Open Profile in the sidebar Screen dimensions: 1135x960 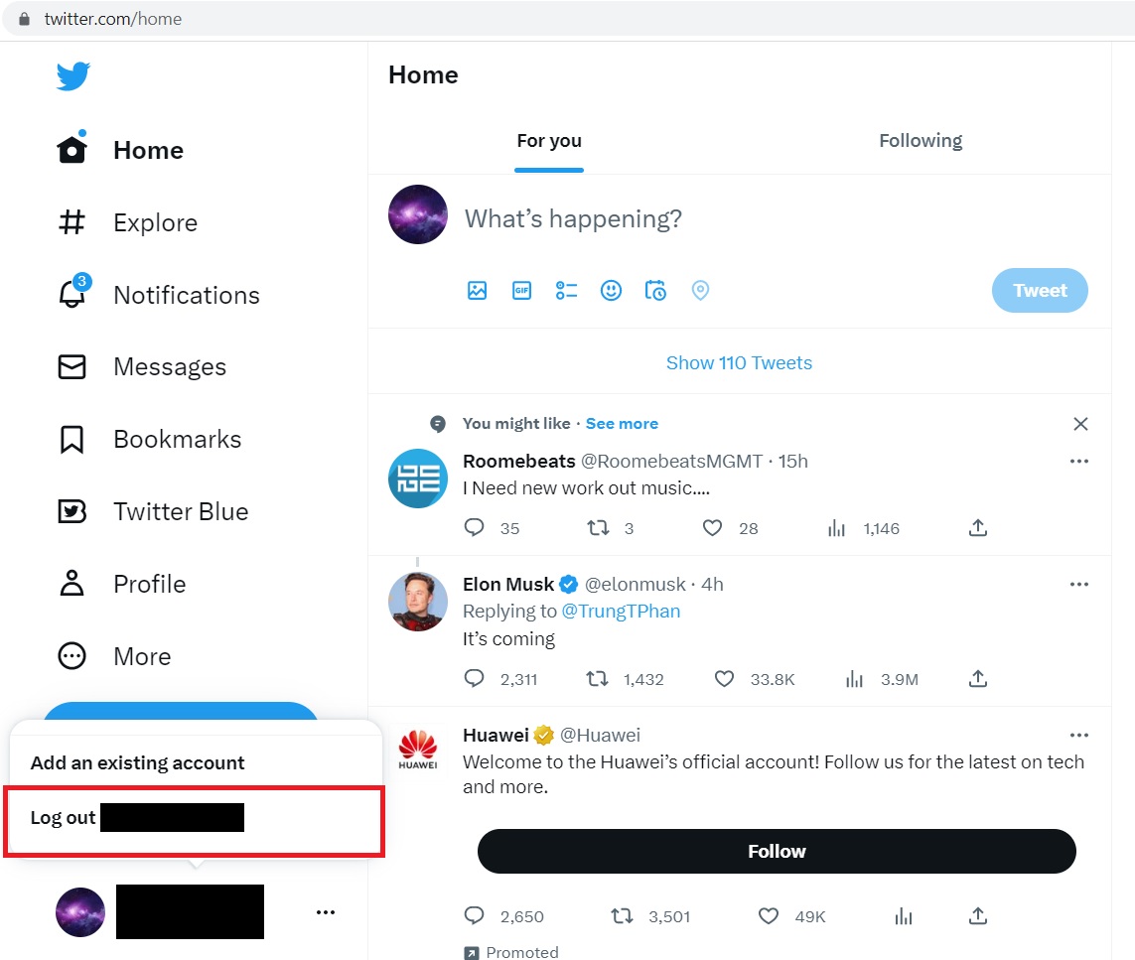tap(121, 584)
